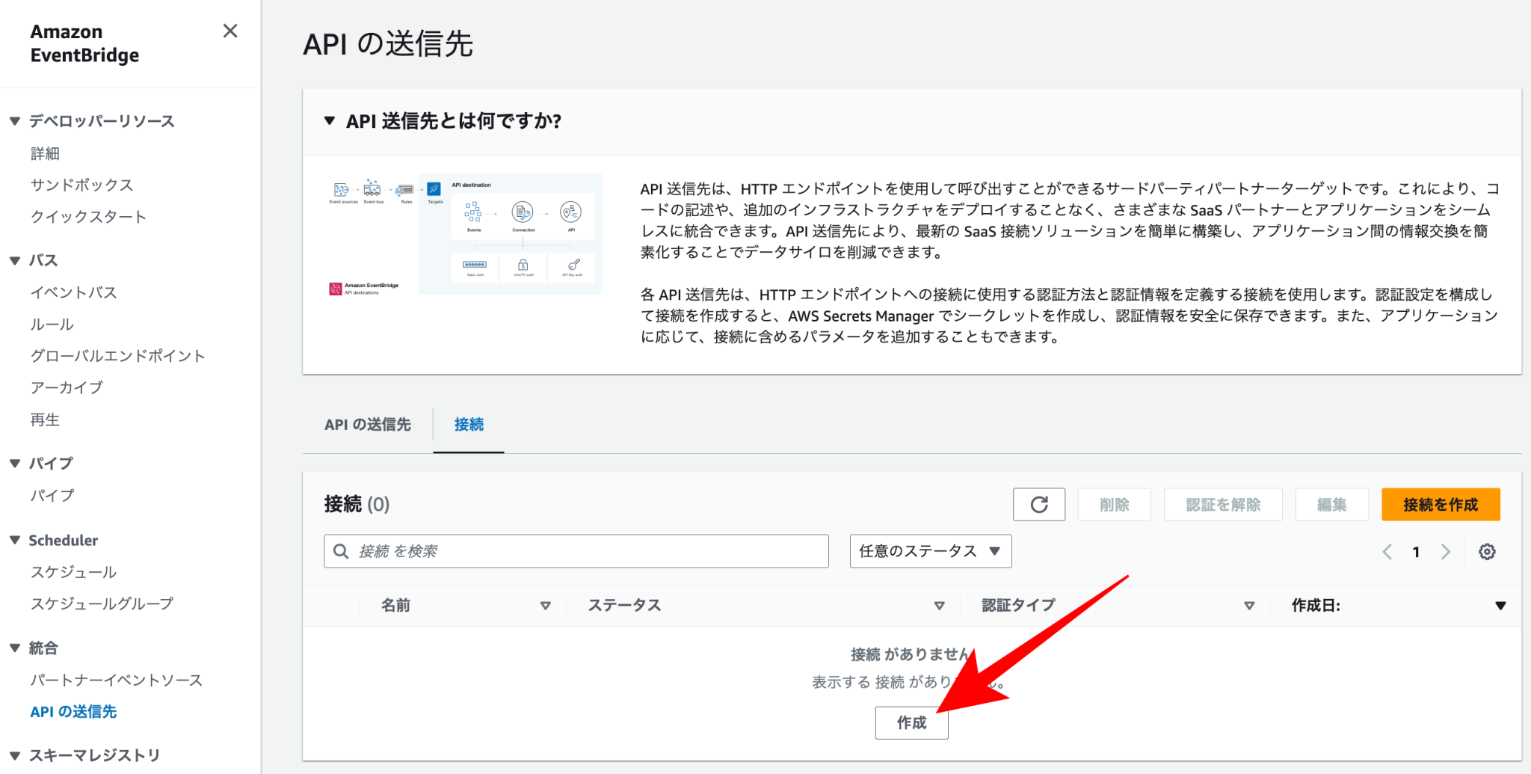1531x774 pixels.
Task: Click the orange 接続を作成 button
Action: pyautogui.click(x=1440, y=505)
